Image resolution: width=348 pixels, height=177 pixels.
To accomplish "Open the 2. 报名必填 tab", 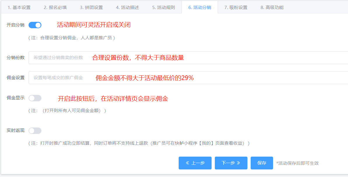I will point(55,8).
